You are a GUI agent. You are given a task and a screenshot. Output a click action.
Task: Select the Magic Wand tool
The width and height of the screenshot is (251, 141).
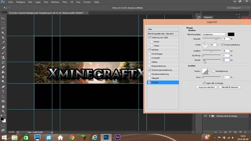click(3, 33)
